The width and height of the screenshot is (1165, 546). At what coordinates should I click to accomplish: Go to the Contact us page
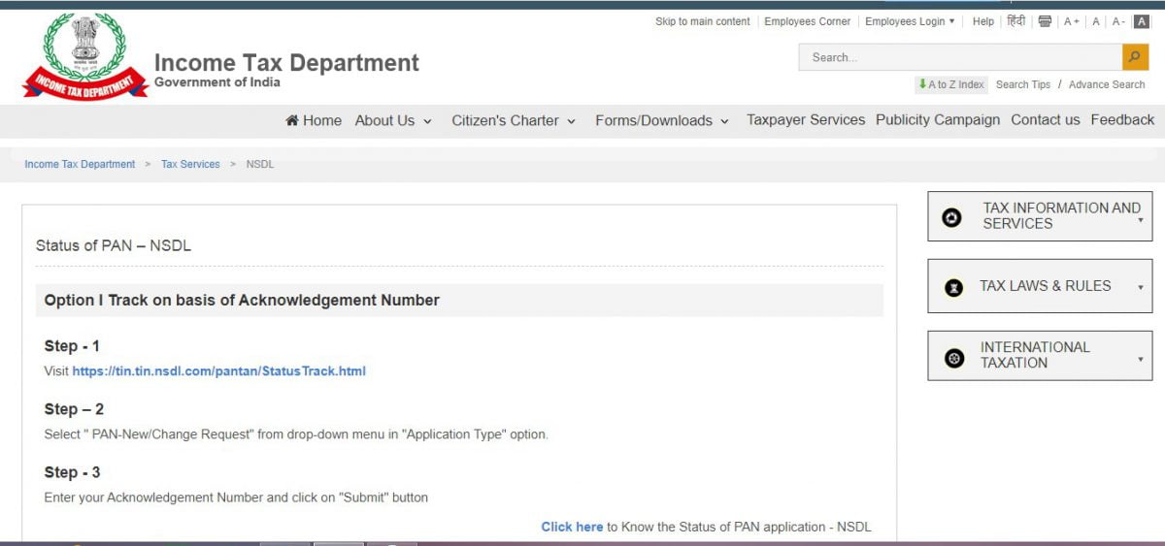tap(1046, 120)
